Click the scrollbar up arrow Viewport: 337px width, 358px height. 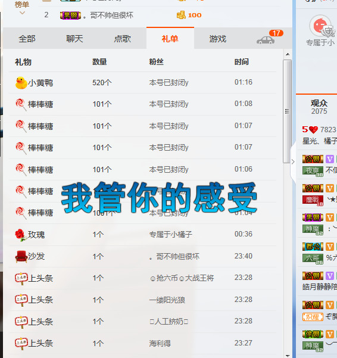click(288, 54)
